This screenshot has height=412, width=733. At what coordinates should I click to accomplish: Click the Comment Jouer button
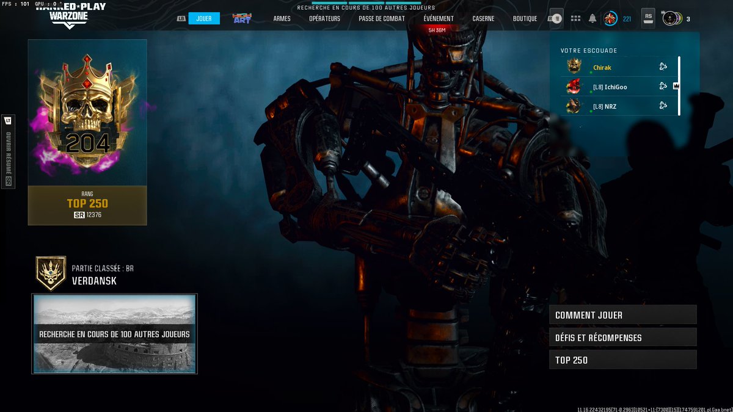point(623,315)
